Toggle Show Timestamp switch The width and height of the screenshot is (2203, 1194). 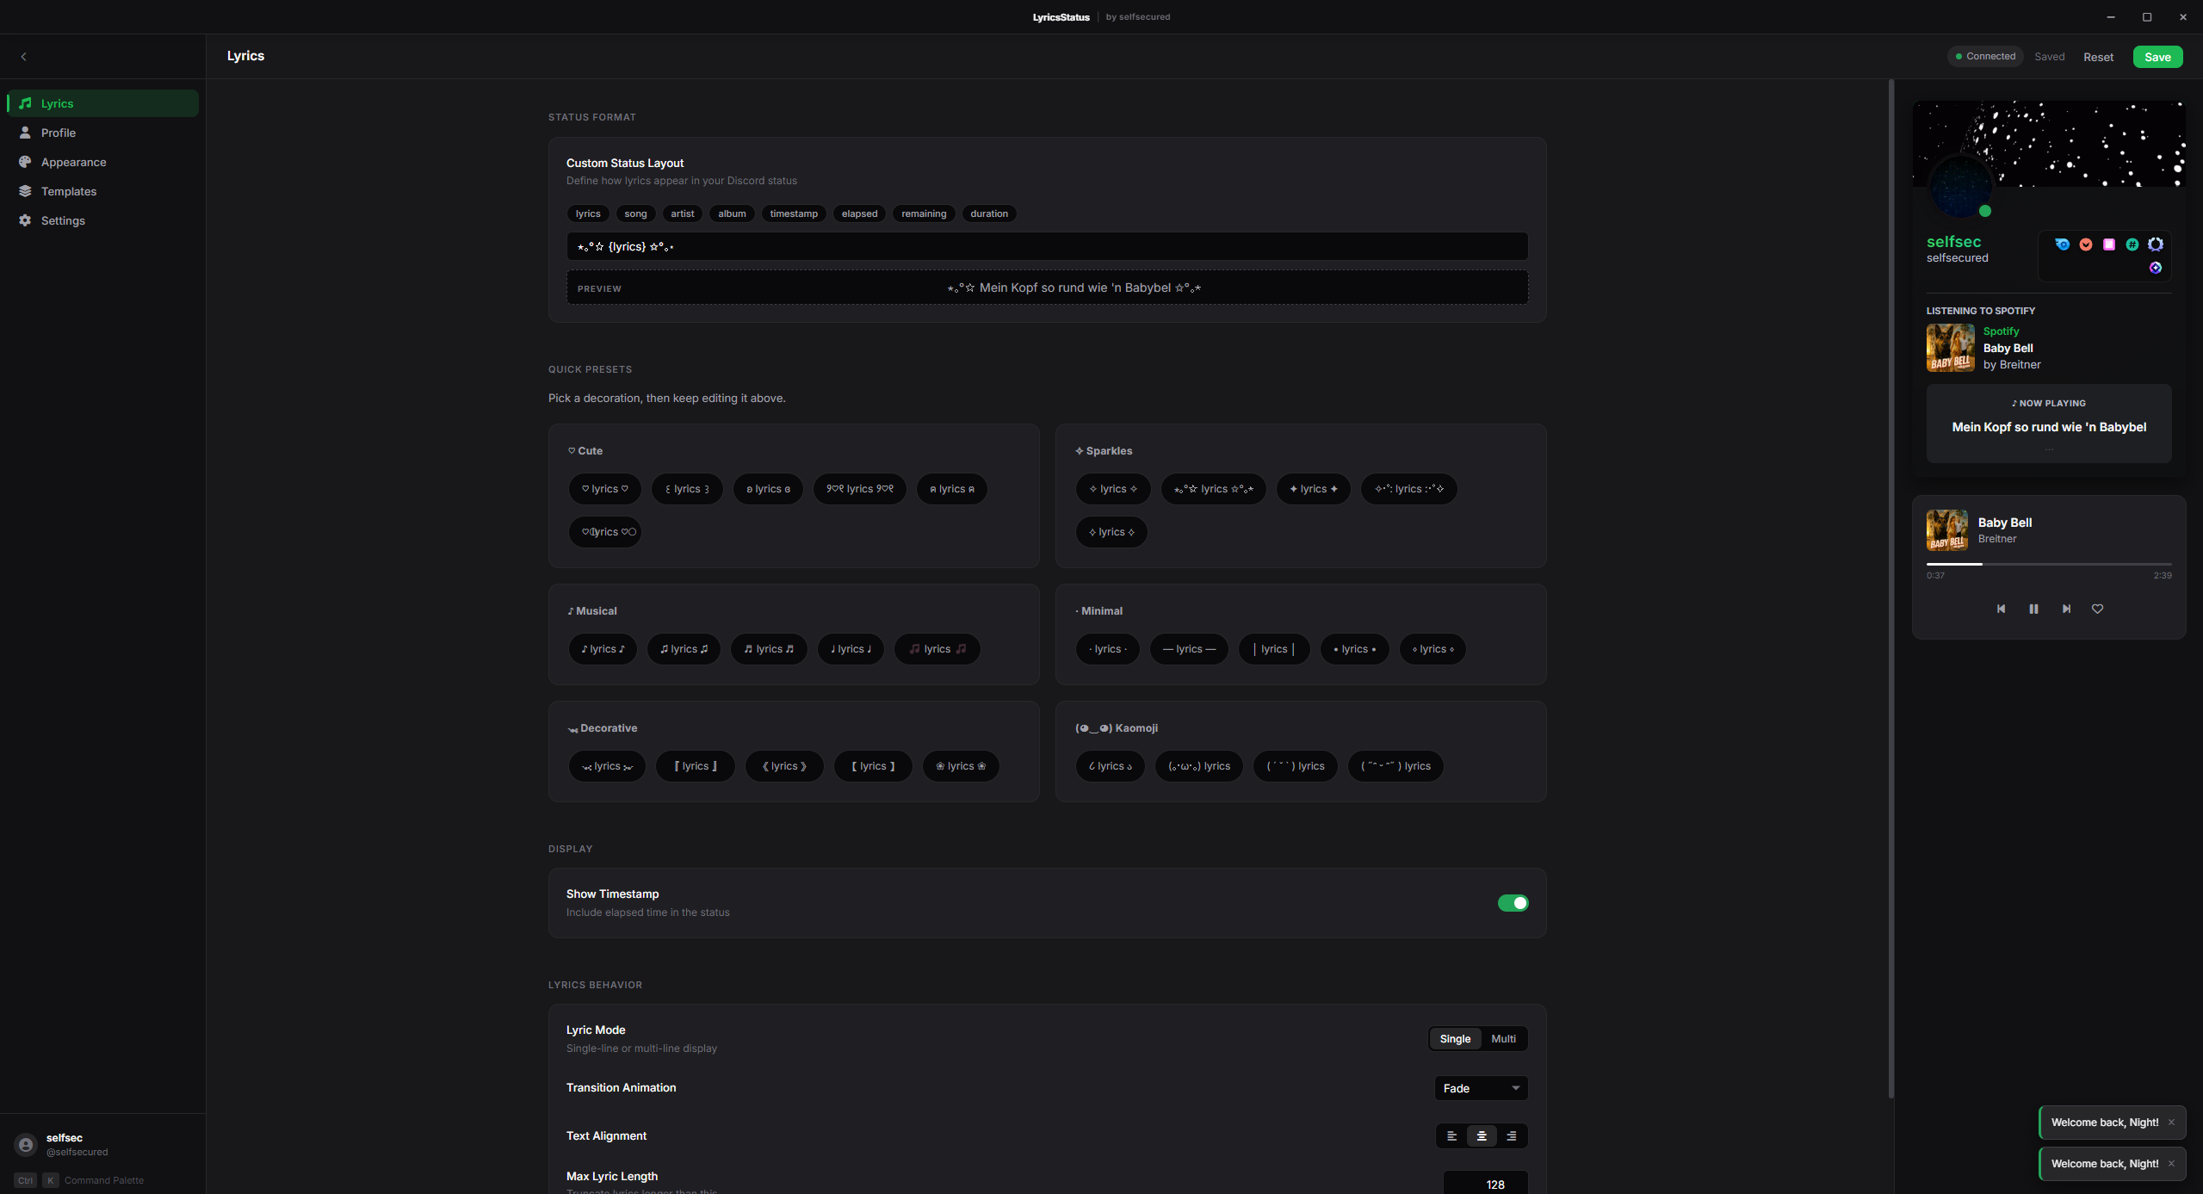tap(1513, 903)
